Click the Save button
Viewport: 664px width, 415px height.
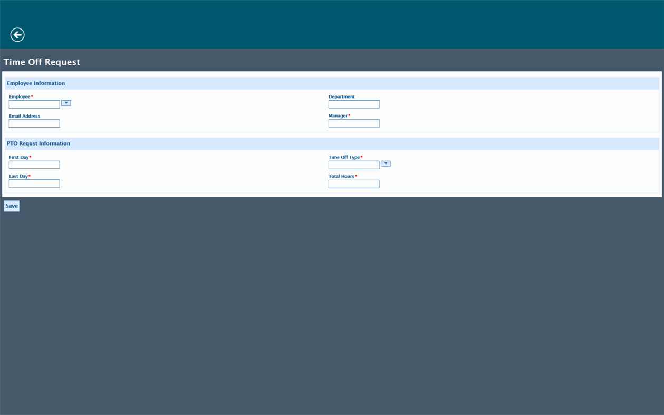[11, 206]
